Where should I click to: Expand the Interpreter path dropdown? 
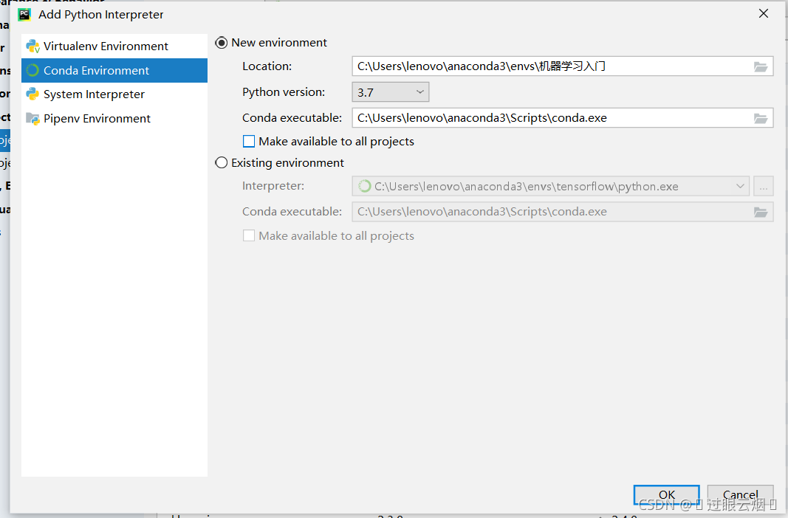click(740, 186)
